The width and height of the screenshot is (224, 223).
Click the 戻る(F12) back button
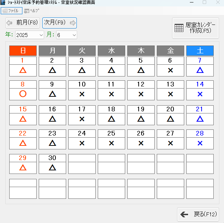pyautogui.click(x=198, y=214)
